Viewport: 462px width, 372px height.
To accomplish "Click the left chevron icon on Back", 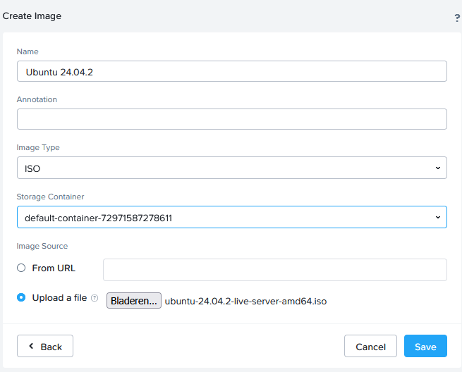I will 31,346.
